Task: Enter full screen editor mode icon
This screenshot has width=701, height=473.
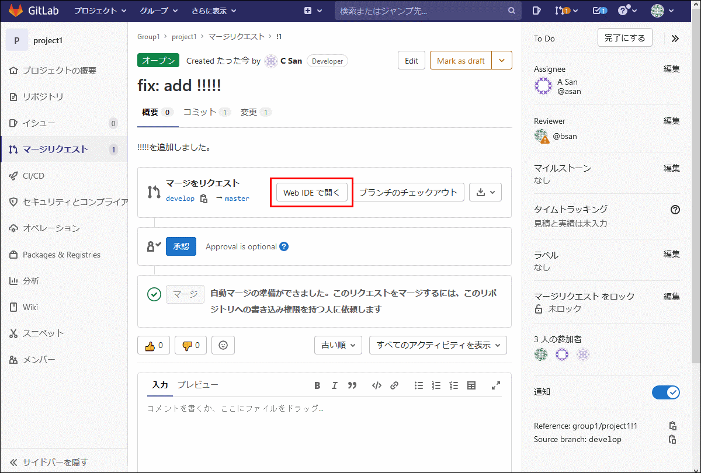Action: (x=496, y=385)
